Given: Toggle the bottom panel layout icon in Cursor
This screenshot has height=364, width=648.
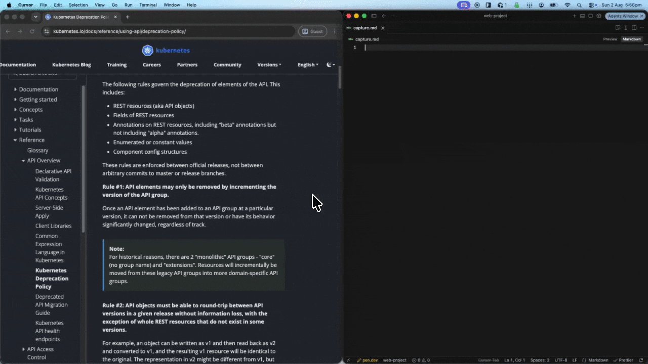Looking at the screenshot, I should pos(582,16).
